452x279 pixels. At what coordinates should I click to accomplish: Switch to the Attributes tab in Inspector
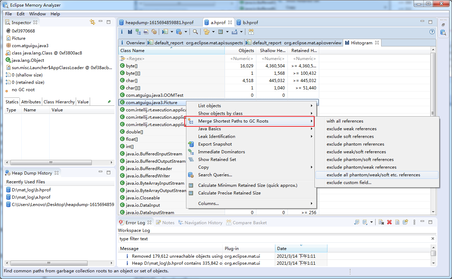click(x=31, y=102)
